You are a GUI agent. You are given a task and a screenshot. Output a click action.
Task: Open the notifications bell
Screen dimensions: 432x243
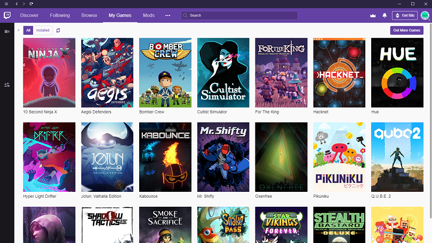click(385, 15)
